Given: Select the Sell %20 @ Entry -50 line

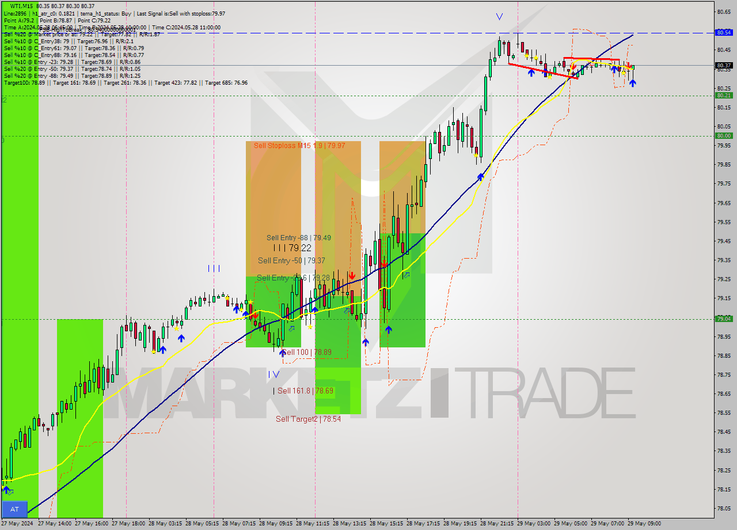Looking at the screenshot, I should pyautogui.click(x=72, y=69).
